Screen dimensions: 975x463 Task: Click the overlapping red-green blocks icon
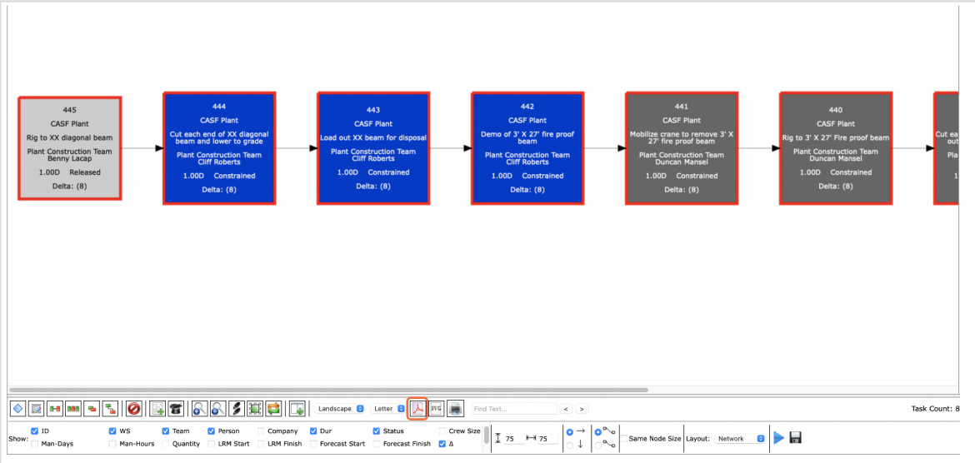(x=92, y=409)
